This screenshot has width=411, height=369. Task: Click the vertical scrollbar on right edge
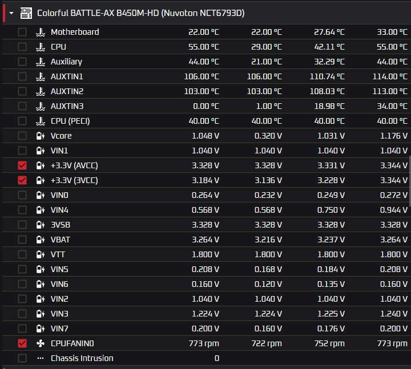(409, 181)
